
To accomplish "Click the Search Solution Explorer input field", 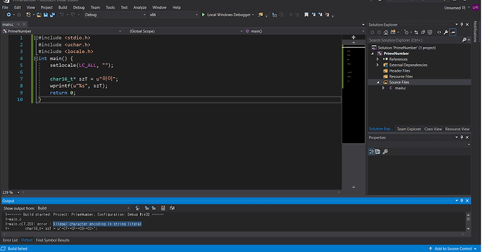I will [x=414, y=40].
